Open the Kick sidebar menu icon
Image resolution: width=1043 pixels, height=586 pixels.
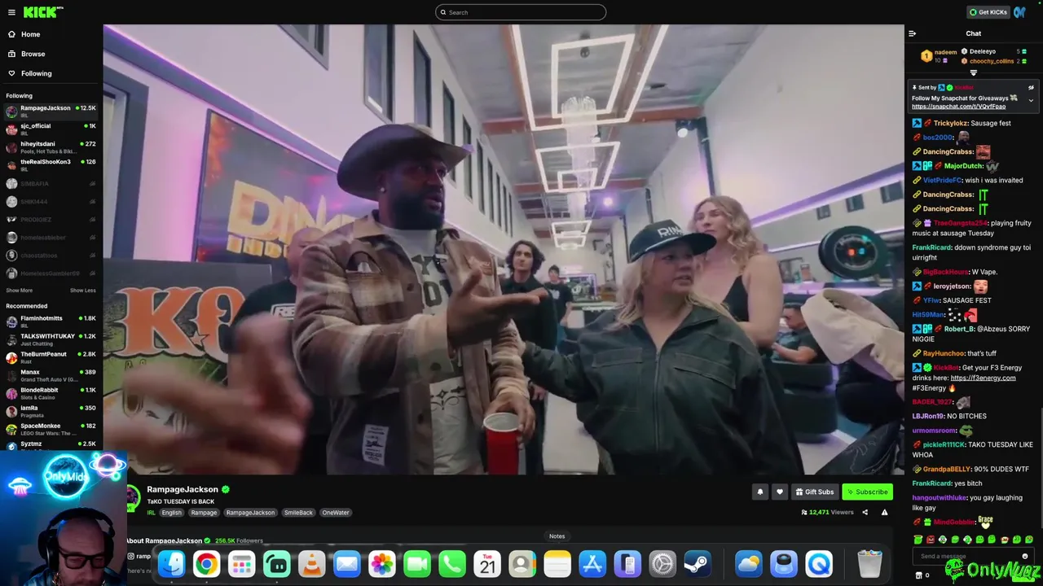pos(11,12)
